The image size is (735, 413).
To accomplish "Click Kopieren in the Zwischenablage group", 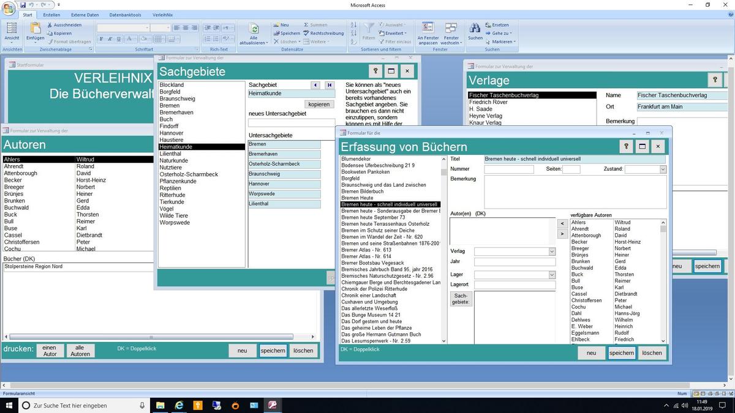I will [59, 34].
